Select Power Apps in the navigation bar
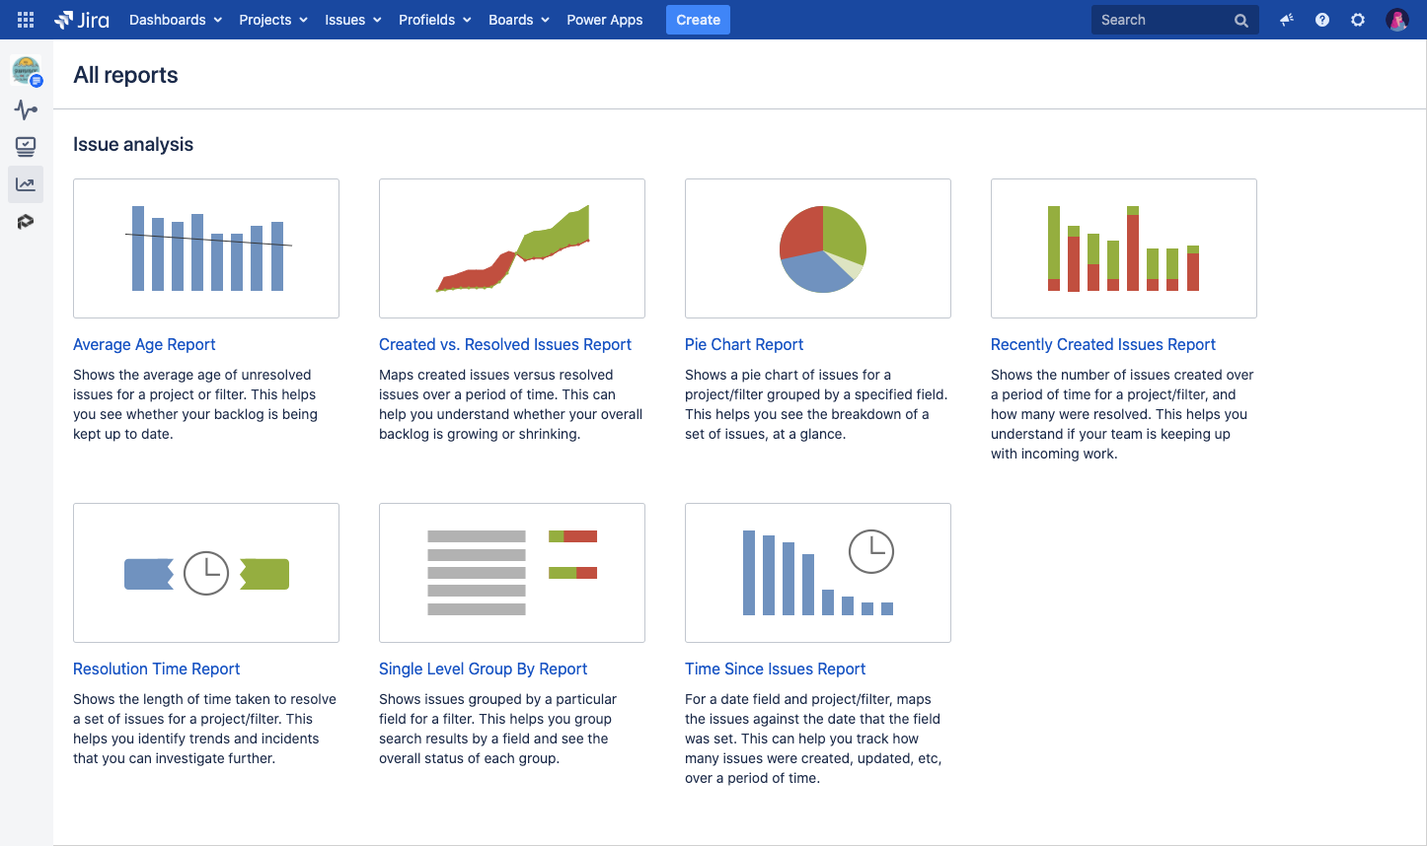Image resolution: width=1427 pixels, height=846 pixels. click(x=604, y=19)
